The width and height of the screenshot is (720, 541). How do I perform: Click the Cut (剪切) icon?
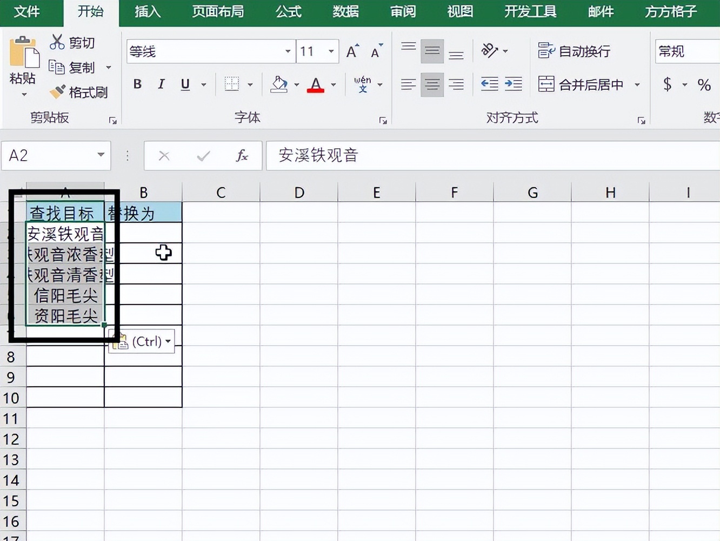pyautogui.click(x=57, y=42)
